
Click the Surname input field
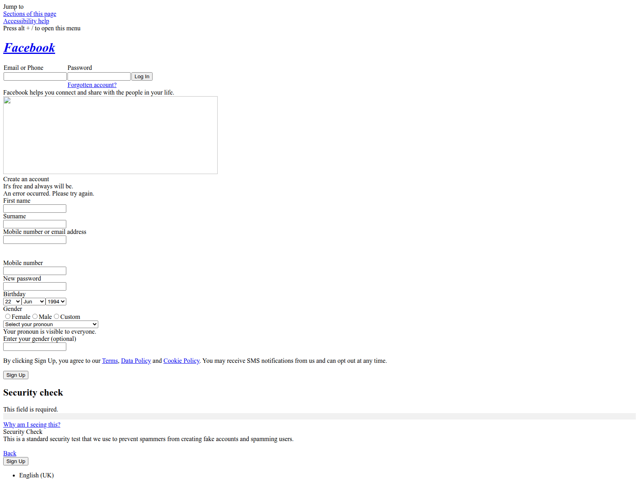pyautogui.click(x=35, y=224)
